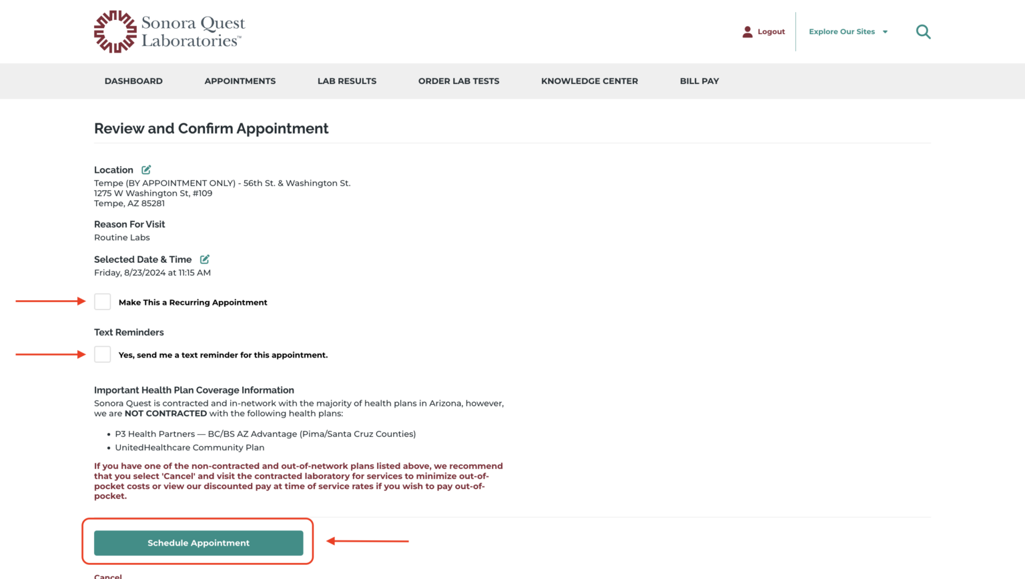The image size is (1025, 579).
Task: Click the person icon next to Logout
Action: tap(747, 31)
